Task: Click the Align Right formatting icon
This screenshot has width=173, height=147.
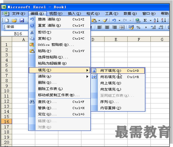Action: 114,27
